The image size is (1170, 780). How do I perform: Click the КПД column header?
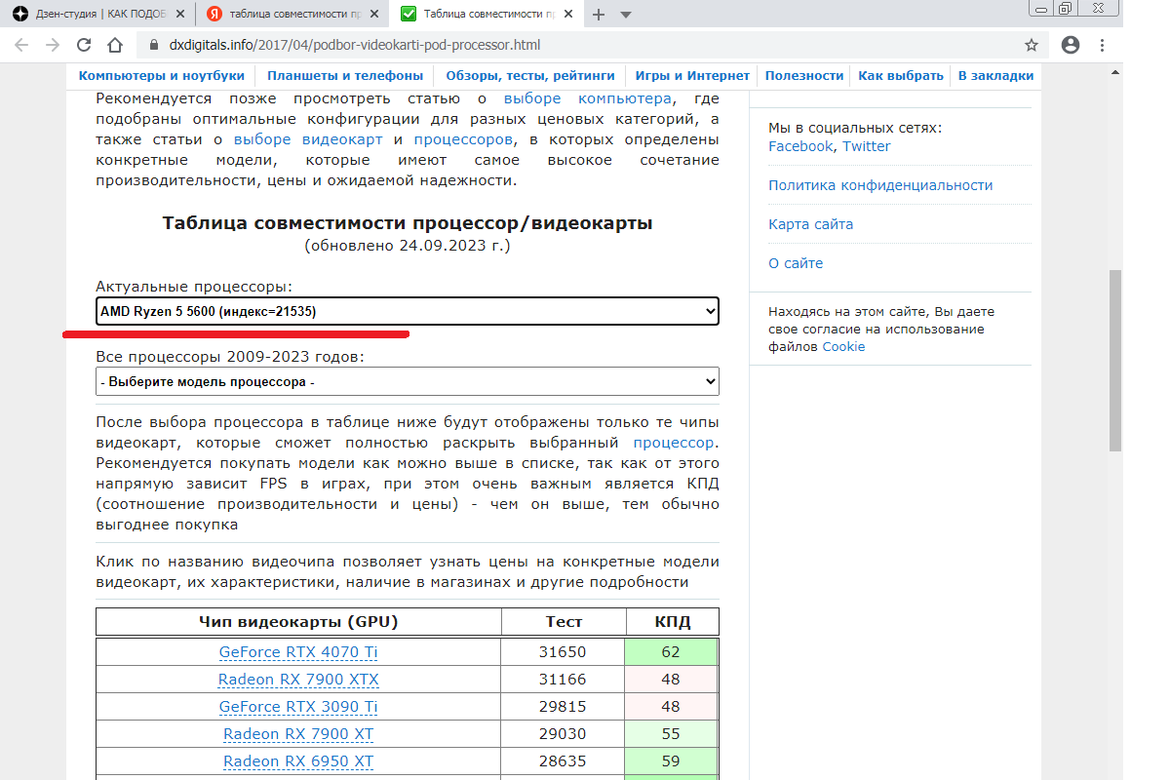coord(671,621)
